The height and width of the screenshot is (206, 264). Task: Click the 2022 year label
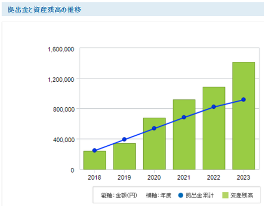coord(214,177)
